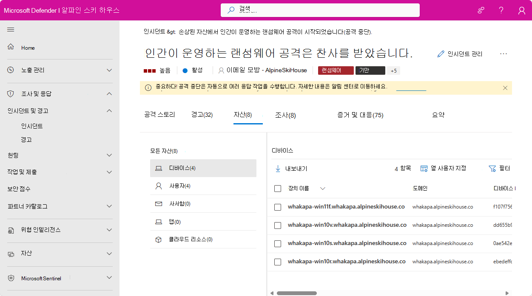This screenshot has width=532, height=296.
Task: Click the 필터 funnel icon
Action: point(492,169)
